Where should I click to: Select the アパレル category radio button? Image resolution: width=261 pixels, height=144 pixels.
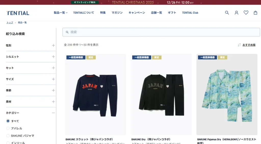point(8,128)
